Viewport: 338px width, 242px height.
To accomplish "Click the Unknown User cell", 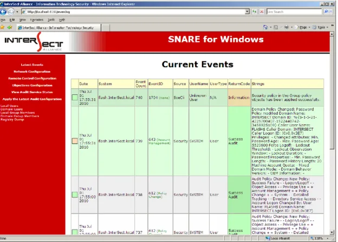I will click(198, 98).
